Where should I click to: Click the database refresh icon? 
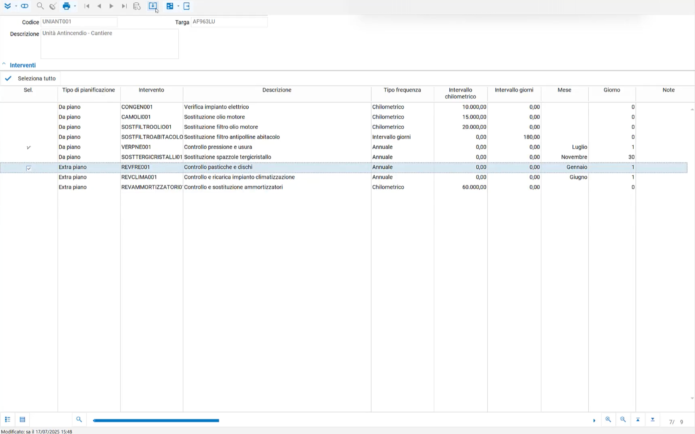(x=137, y=6)
